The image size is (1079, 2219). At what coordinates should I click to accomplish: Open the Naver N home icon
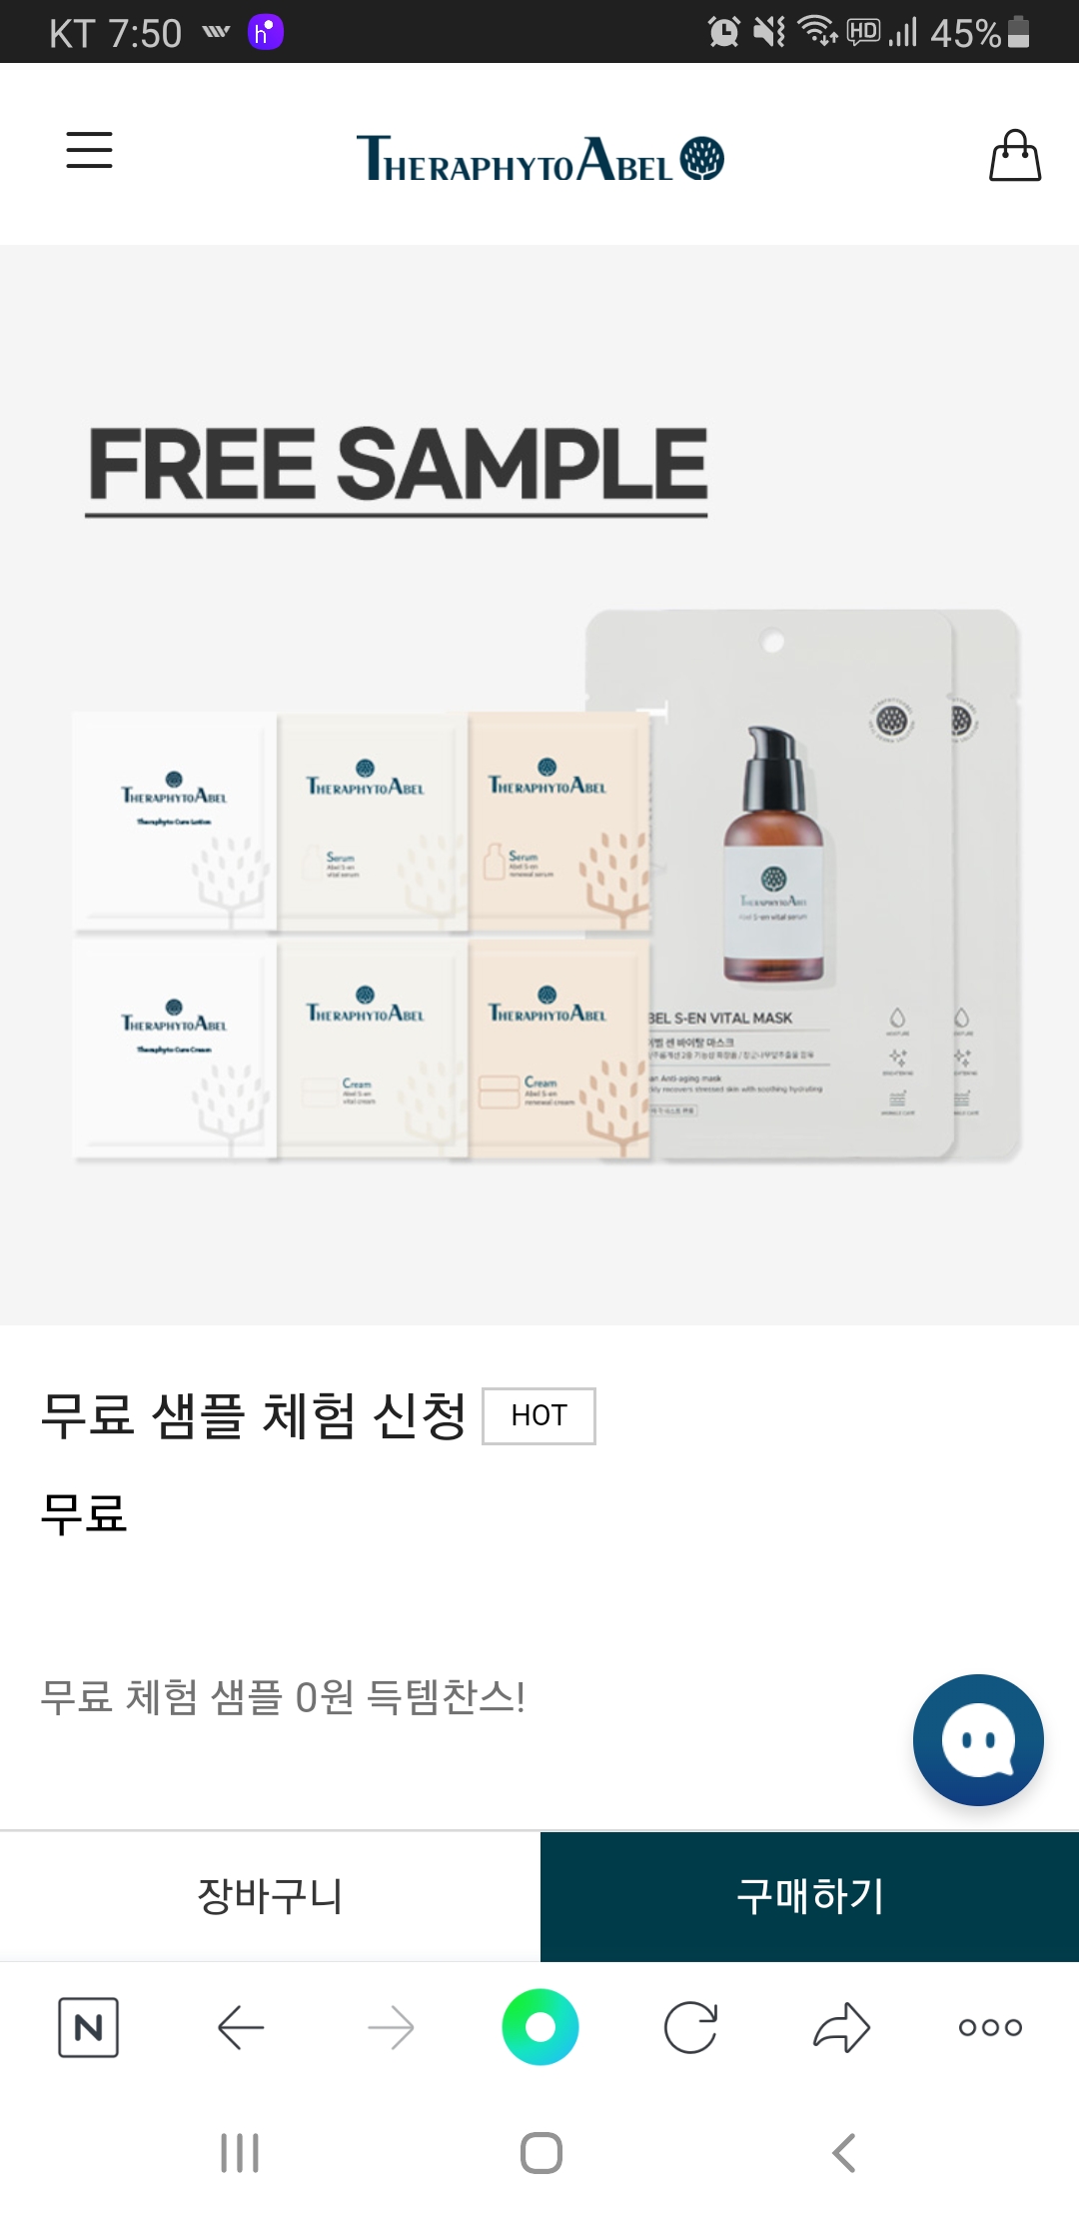[x=89, y=2027]
